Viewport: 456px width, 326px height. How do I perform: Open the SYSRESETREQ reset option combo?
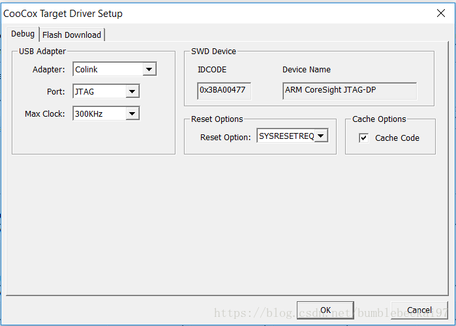292,136
